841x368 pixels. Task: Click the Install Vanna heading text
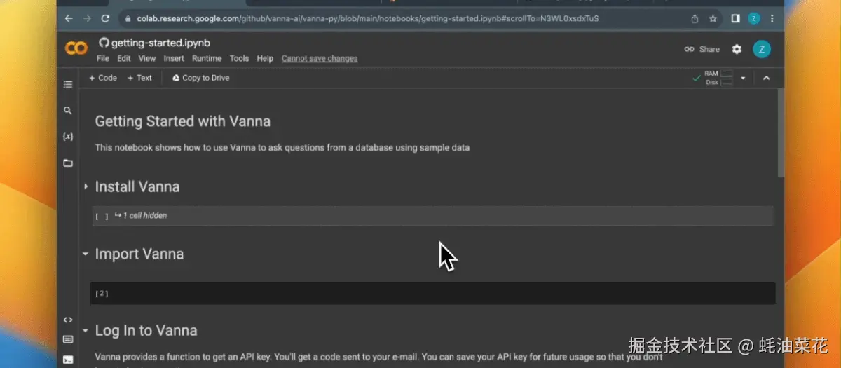tap(137, 186)
